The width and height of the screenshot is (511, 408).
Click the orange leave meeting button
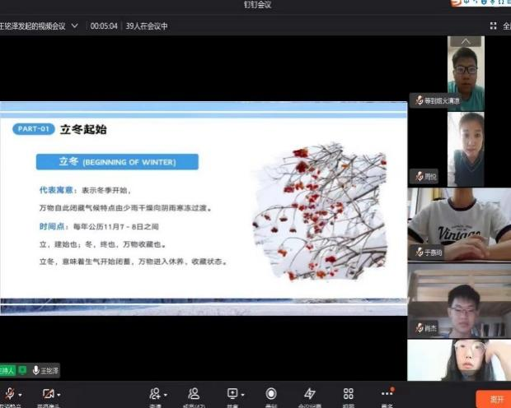pyautogui.click(x=496, y=397)
